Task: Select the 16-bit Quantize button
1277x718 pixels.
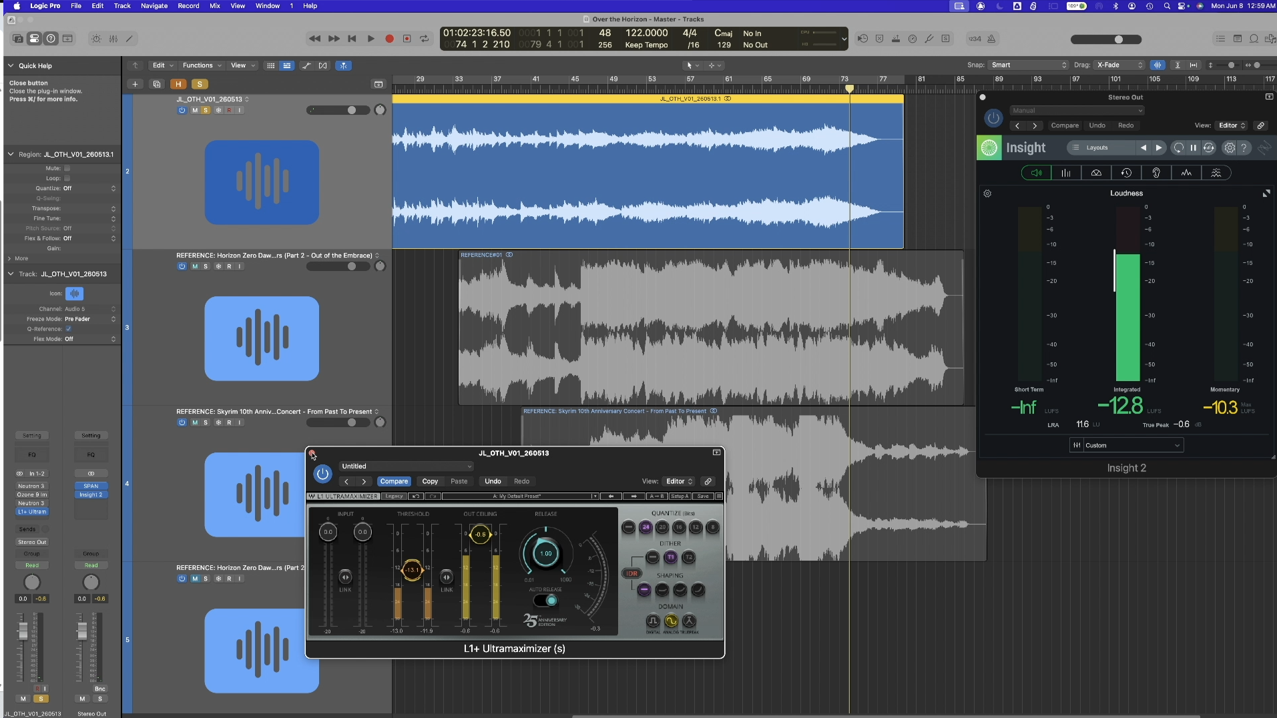Action: pos(679,527)
